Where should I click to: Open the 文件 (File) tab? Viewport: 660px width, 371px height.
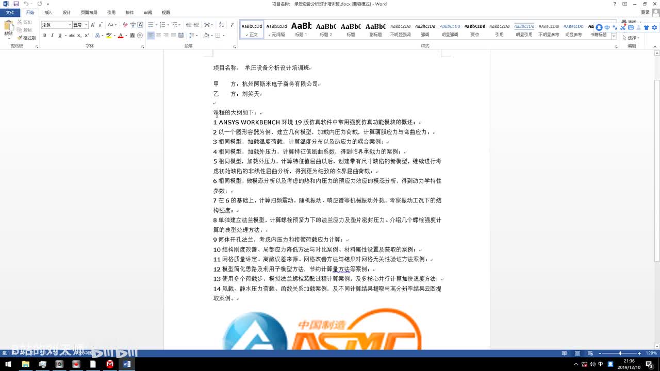click(x=10, y=12)
